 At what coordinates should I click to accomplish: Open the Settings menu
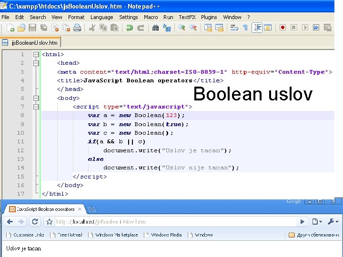pos(129,17)
